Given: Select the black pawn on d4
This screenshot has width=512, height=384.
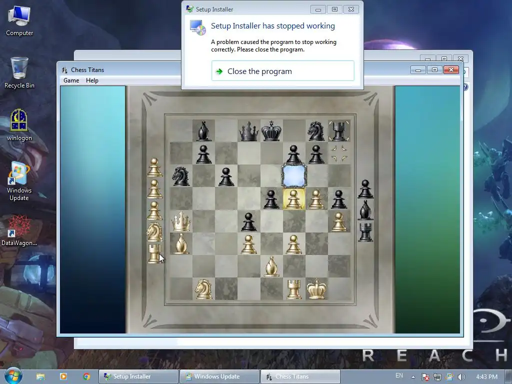Looking at the screenshot, I should point(249,221).
